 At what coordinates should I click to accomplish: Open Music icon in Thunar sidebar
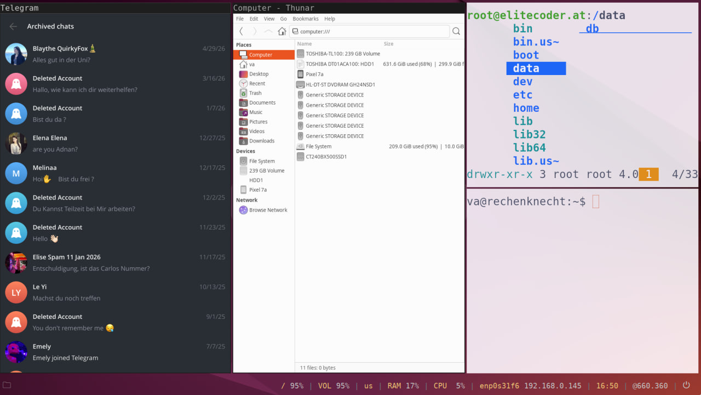[x=244, y=112]
